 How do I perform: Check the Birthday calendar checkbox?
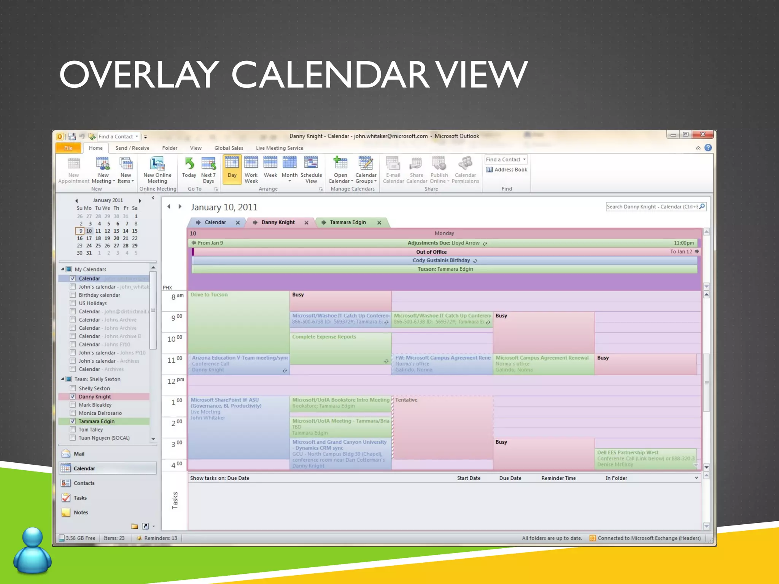pyautogui.click(x=73, y=295)
